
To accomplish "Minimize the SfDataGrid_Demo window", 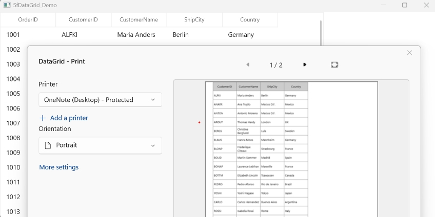I will (383, 5).
